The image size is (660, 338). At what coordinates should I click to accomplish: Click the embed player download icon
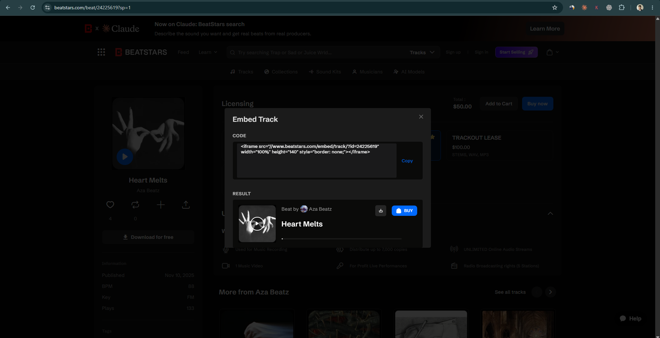[x=381, y=211]
